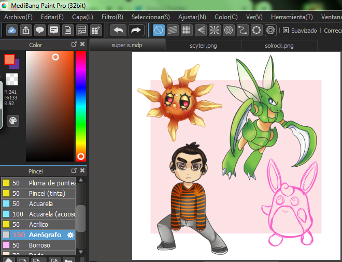Undo the last action

click(x=119, y=30)
